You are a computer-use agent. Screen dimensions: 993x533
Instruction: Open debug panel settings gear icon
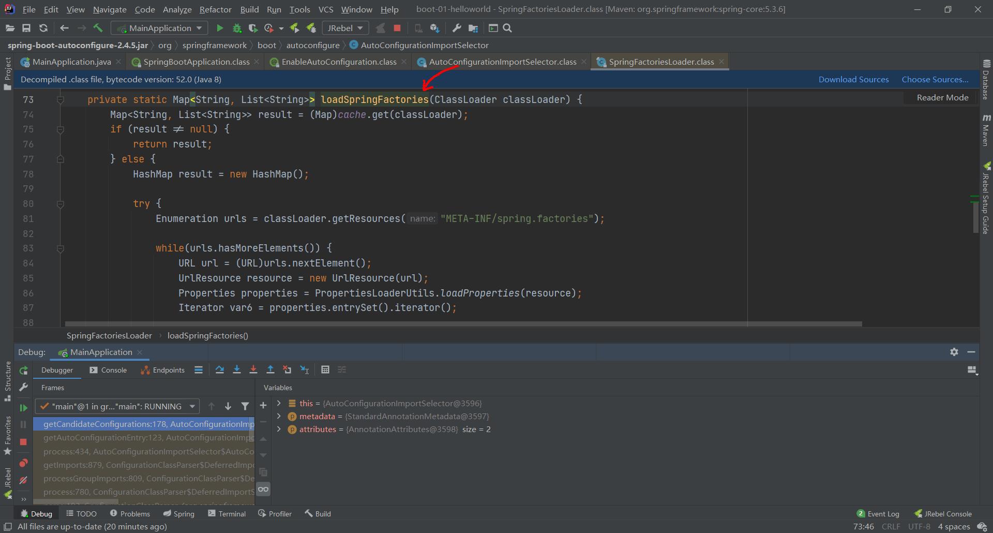pos(954,352)
